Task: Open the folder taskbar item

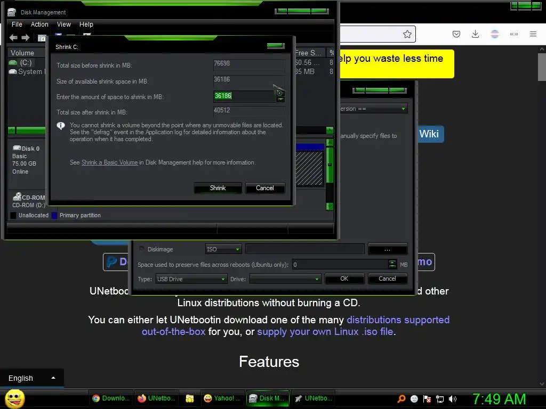Action: point(189,398)
